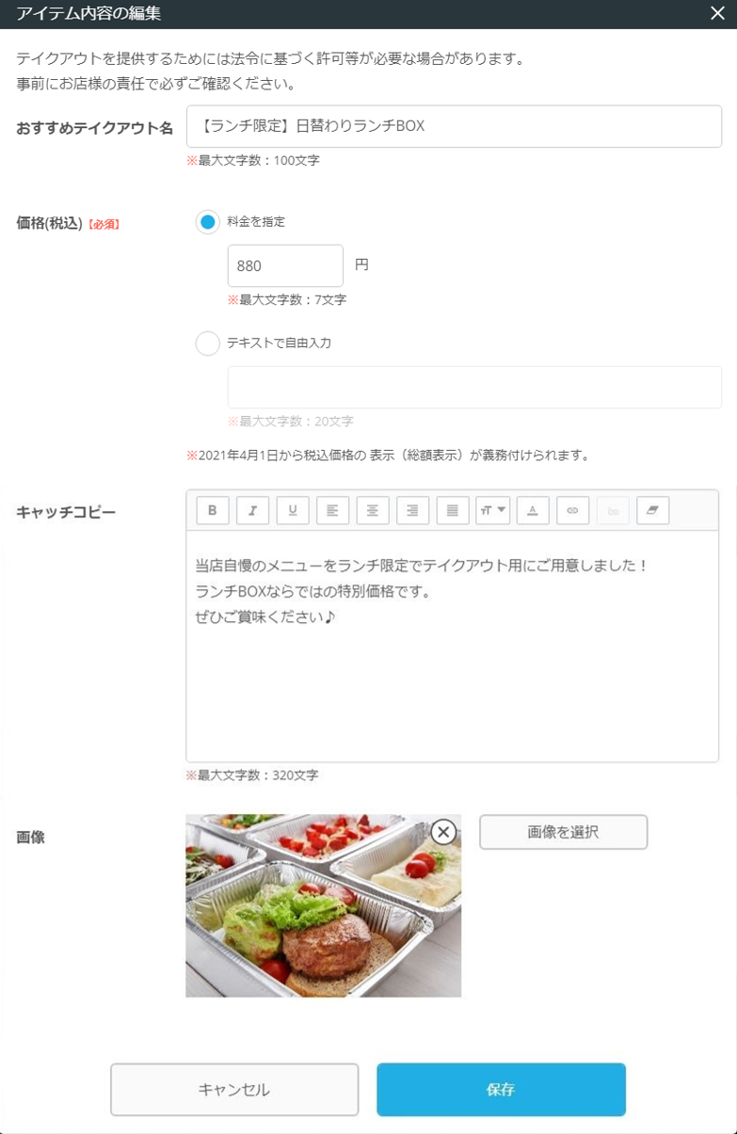
Task: Click the takeout name input field
Action: 454,126
